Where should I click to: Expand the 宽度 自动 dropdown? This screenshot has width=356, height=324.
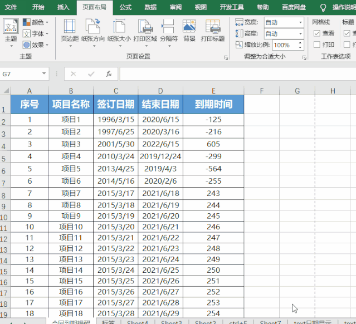[300, 22]
